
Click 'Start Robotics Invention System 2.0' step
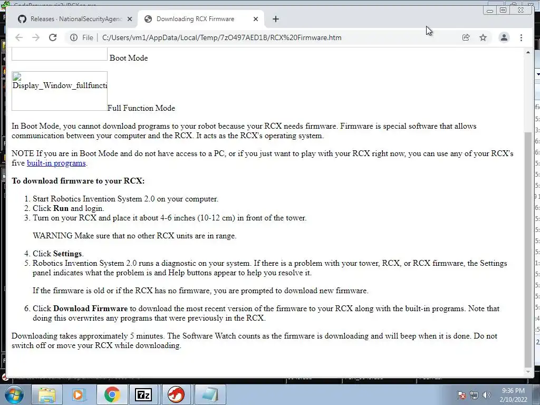click(x=126, y=199)
